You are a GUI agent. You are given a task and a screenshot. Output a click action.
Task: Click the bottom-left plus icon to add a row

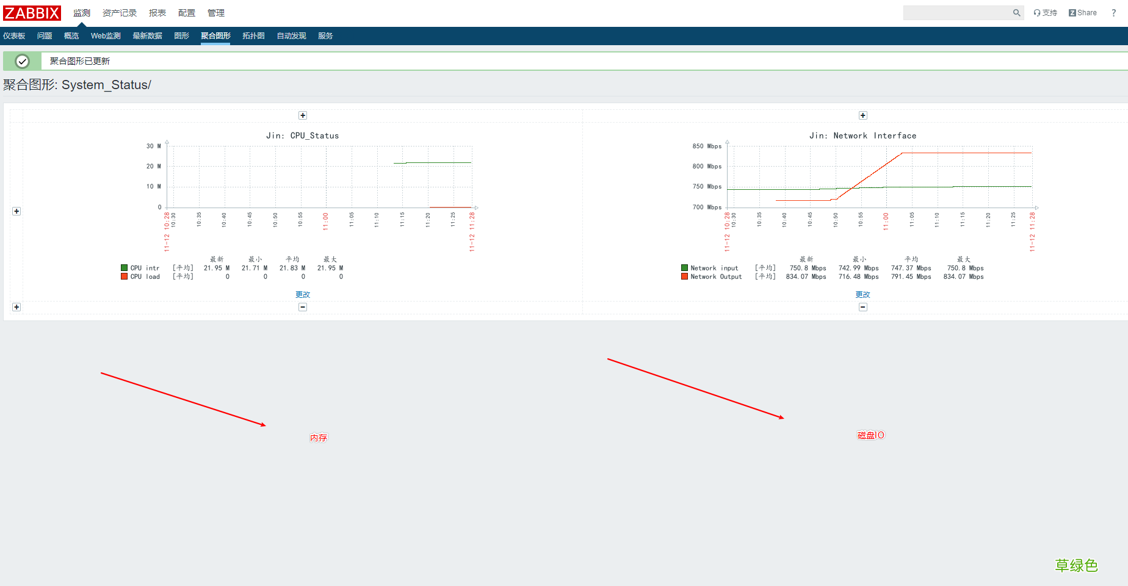tap(16, 307)
